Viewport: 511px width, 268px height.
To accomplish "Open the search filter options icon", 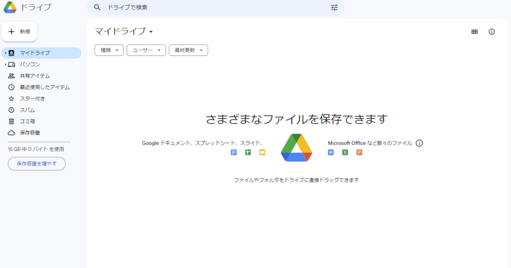I will tap(334, 7).
